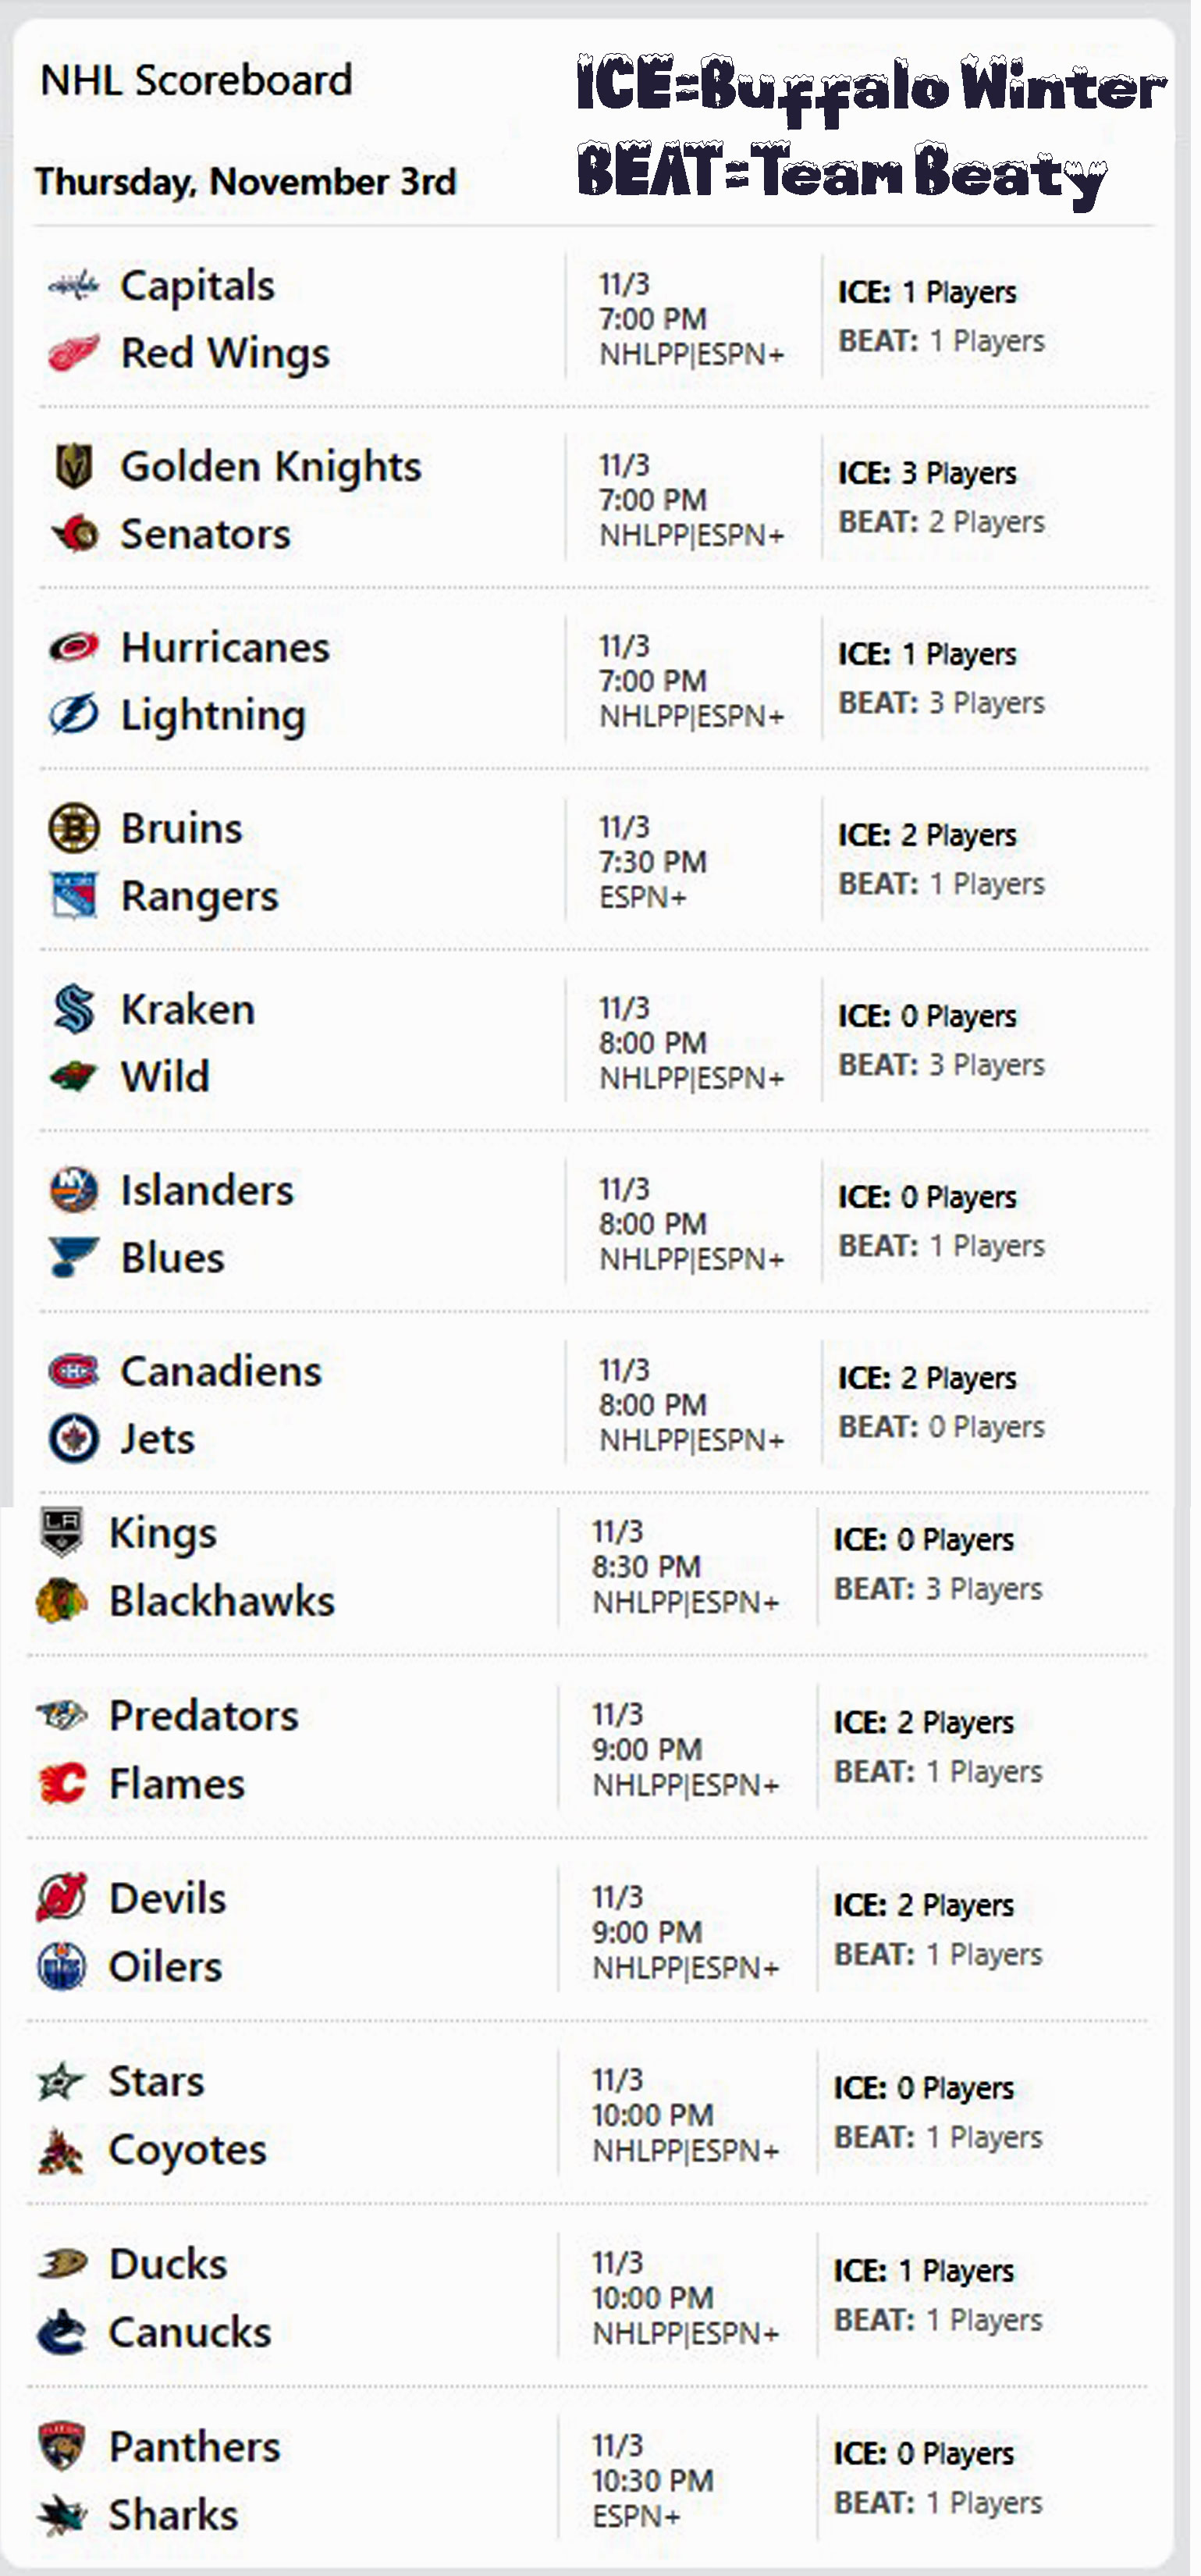Click the Flames team logo
Image resolution: width=1201 pixels, height=2576 pixels.
coord(62,1785)
